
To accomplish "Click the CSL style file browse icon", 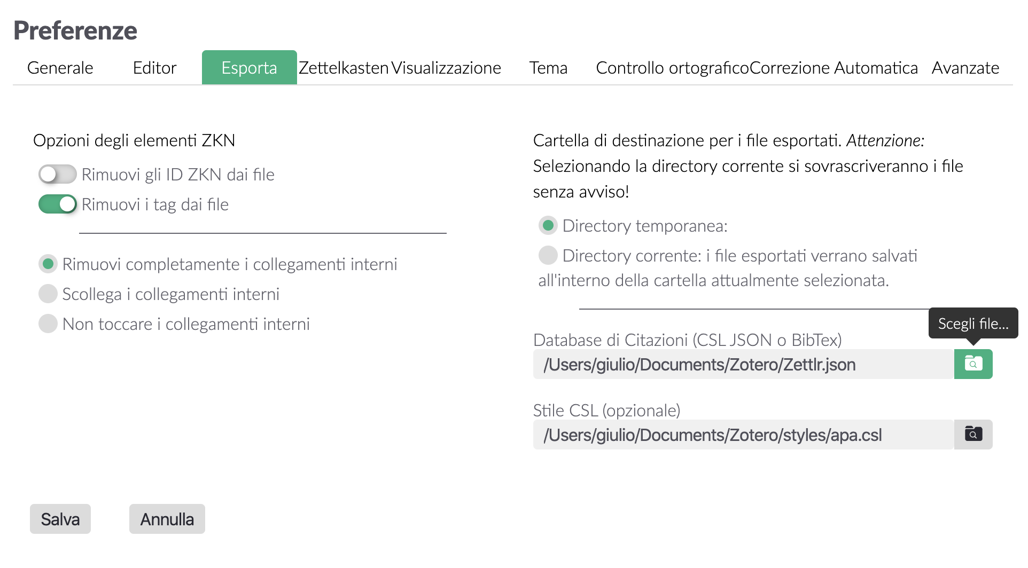I will pyautogui.click(x=972, y=435).
